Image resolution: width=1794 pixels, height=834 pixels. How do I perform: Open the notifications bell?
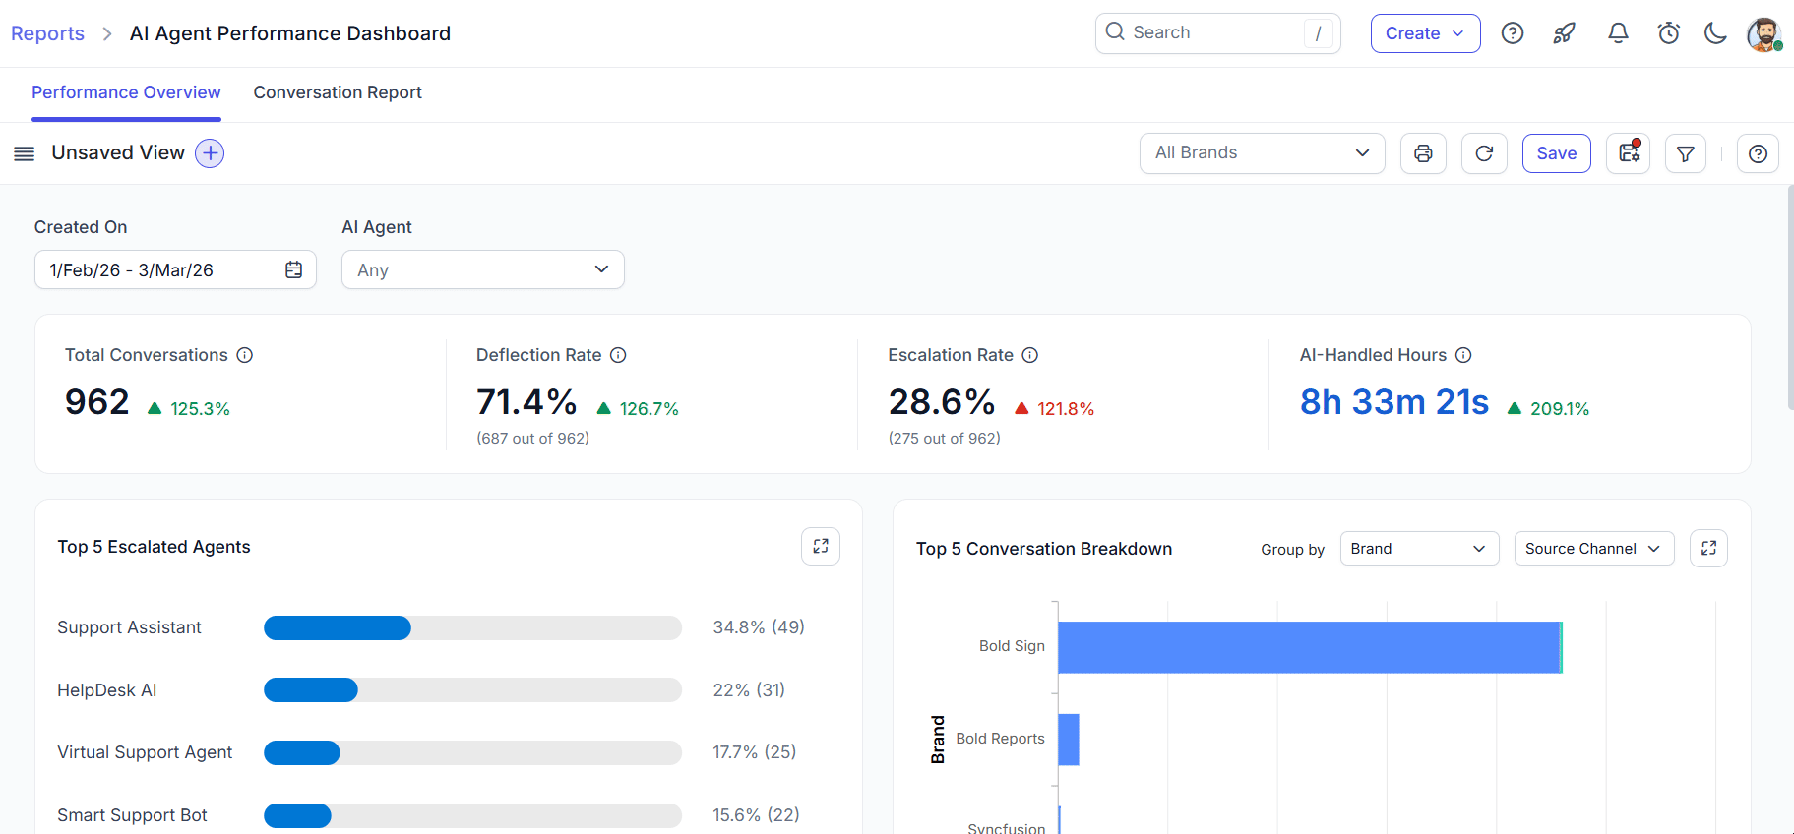[x=1618, y=33]
